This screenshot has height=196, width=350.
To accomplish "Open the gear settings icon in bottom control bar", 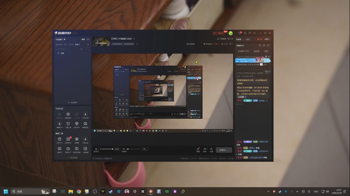I will pyautogui.click(x=211, y=150).
